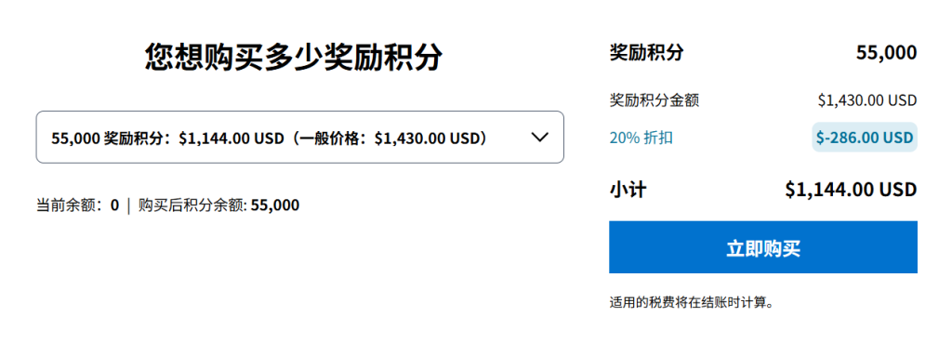Click $1,144.00 USD price inside dropdown

[231, 138]
